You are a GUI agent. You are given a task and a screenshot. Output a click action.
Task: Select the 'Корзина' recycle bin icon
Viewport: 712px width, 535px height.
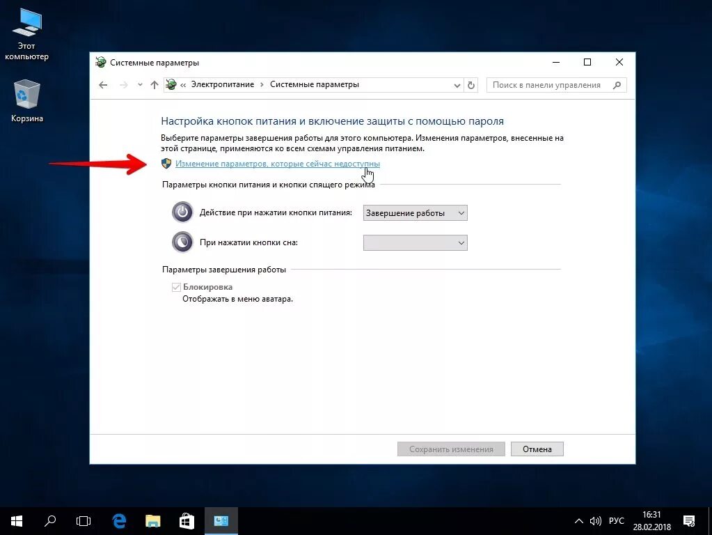tap(26, 101)
